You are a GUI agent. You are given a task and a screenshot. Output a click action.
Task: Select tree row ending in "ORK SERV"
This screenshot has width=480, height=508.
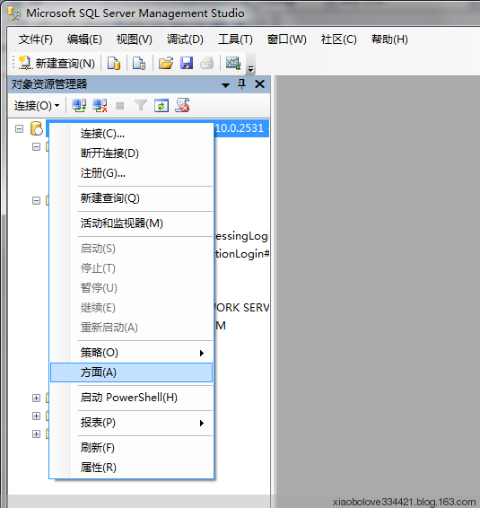click(241, 308)
